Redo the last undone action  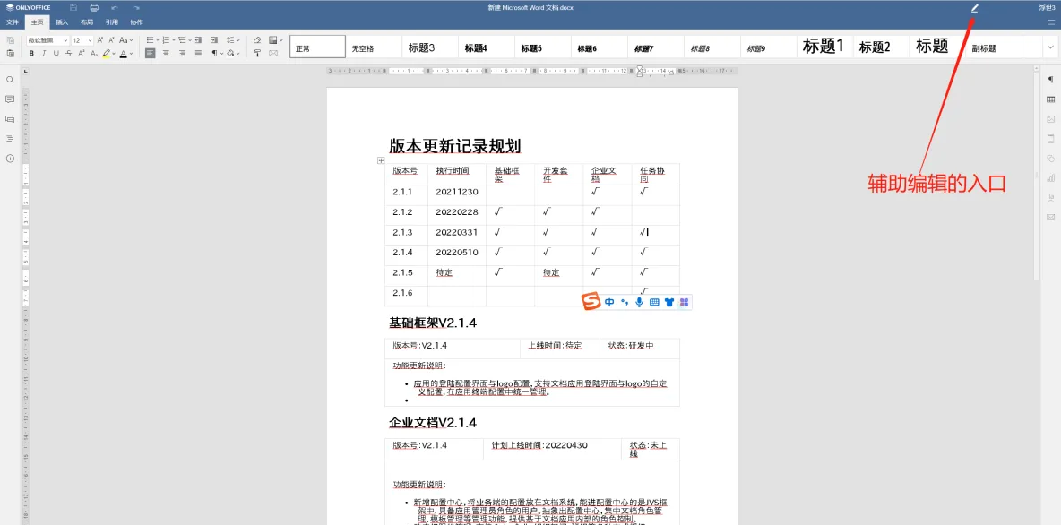(136, 7)
